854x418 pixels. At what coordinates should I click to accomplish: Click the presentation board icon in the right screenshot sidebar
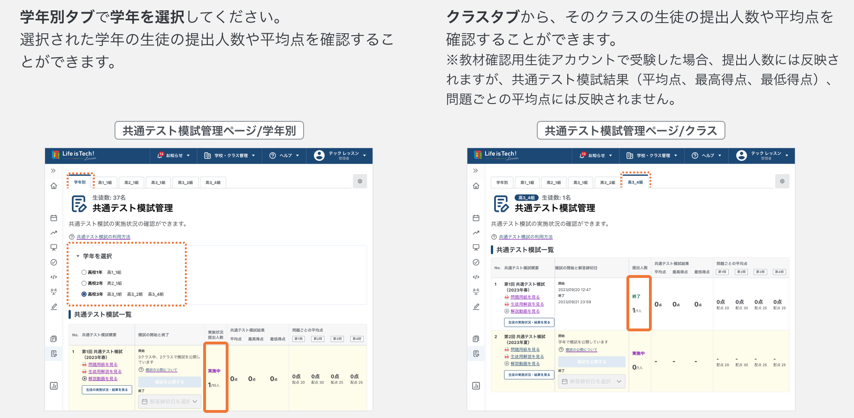476,247
